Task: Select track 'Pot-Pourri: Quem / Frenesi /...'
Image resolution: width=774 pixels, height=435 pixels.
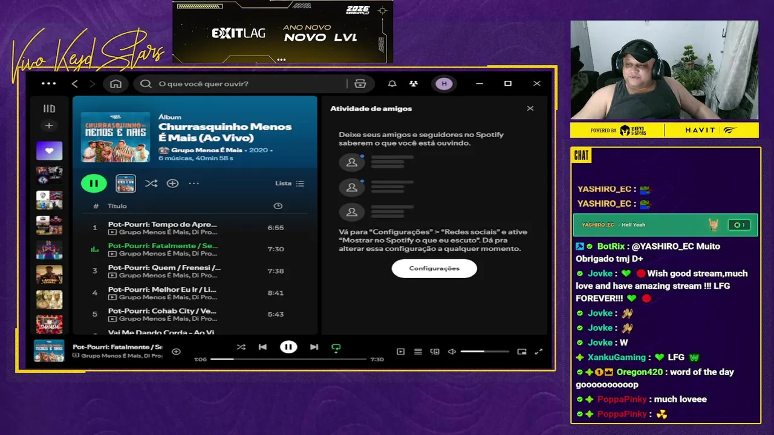Action: [x=195, y=271]
